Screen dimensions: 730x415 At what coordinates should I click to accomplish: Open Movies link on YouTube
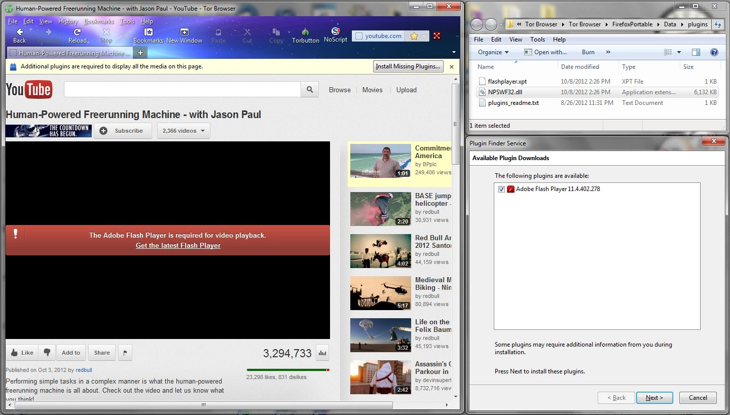[372, 90]
